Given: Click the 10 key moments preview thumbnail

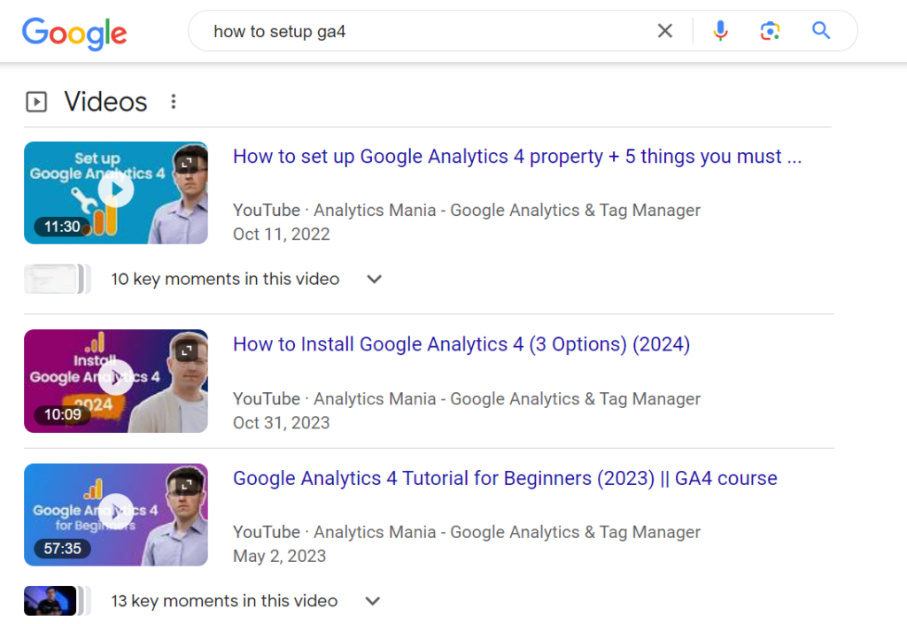Looking at the screenshot, I should pyautogui.click(x=57, y=279).
